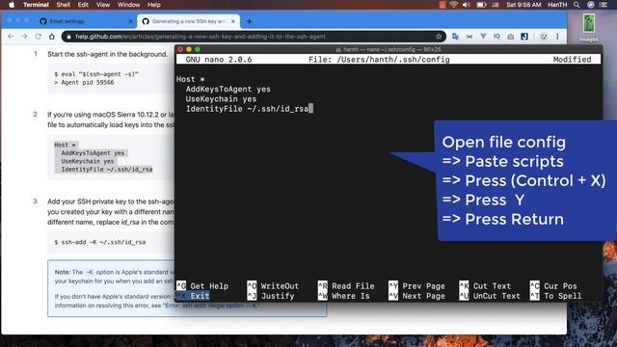Screen dimensions: 617x347
Task: Click the IdentityFile line in nano editor
Action: point(247,109)
